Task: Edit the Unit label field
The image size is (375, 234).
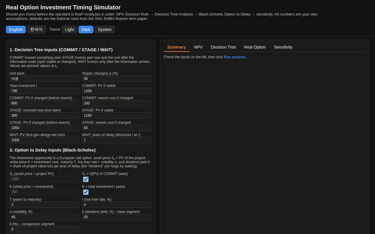Action: pos(44,79)
